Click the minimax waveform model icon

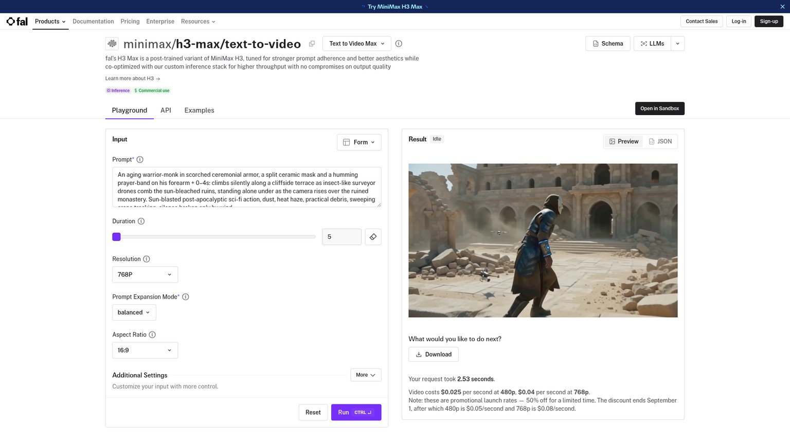(x=112, y=44)
